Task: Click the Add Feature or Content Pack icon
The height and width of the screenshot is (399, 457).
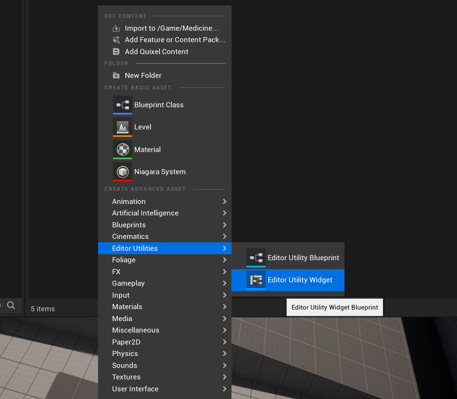Action: [x=116, y=40]
